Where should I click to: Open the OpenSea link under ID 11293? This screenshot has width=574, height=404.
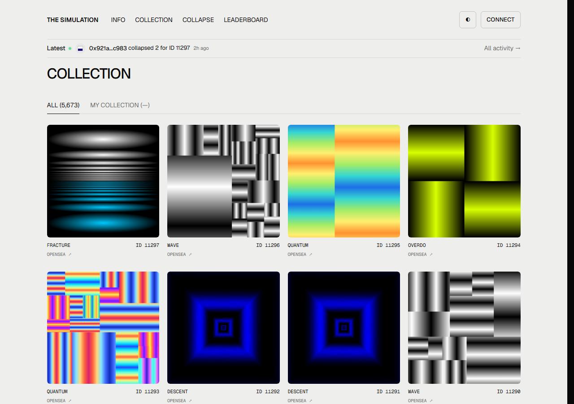[59, 401]
